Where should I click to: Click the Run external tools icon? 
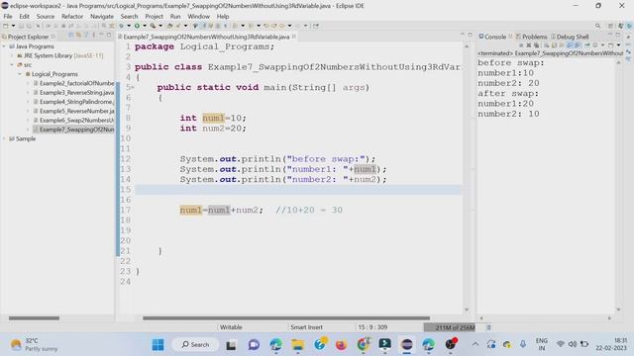(153, 26)
